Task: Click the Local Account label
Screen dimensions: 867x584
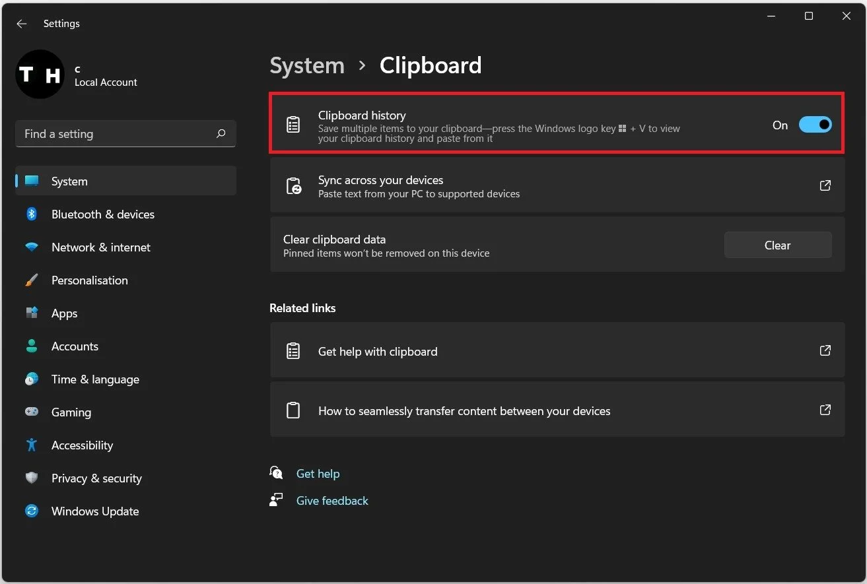Action: [x=106, y=82]
